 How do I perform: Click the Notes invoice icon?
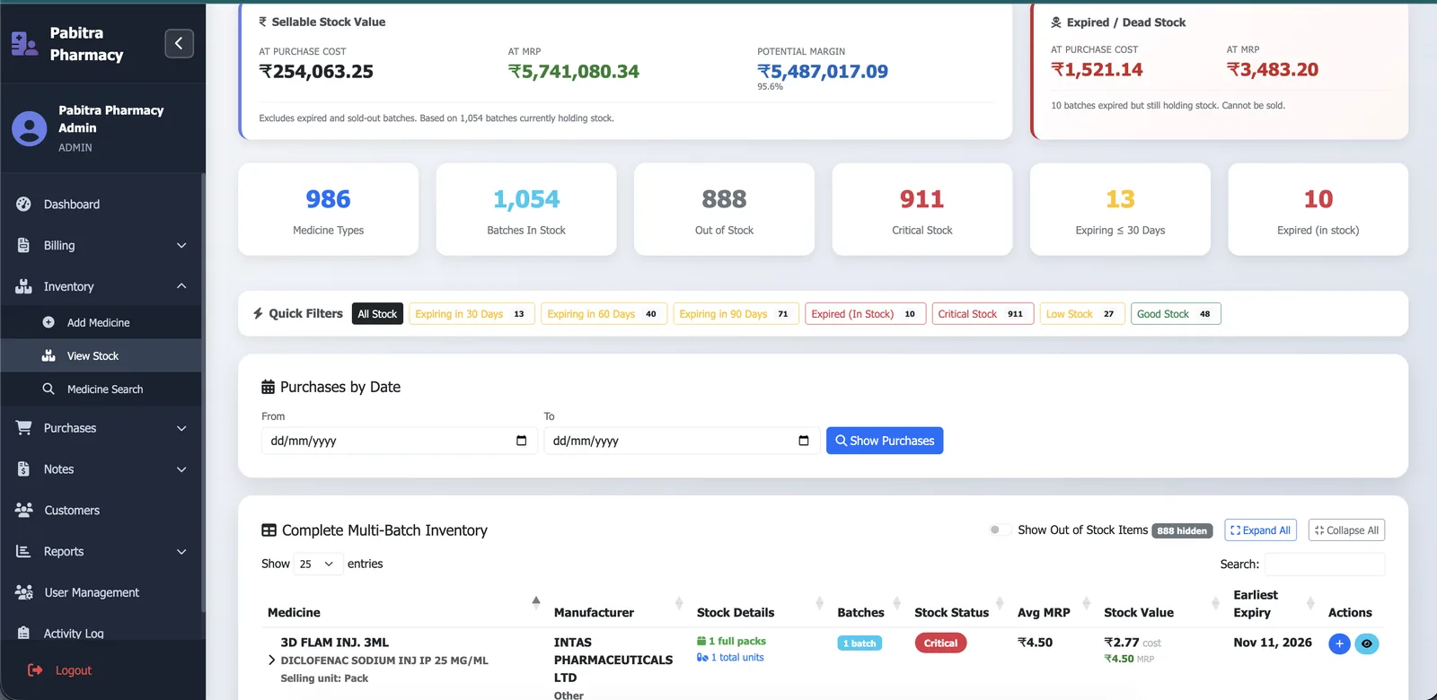point(24,468)
